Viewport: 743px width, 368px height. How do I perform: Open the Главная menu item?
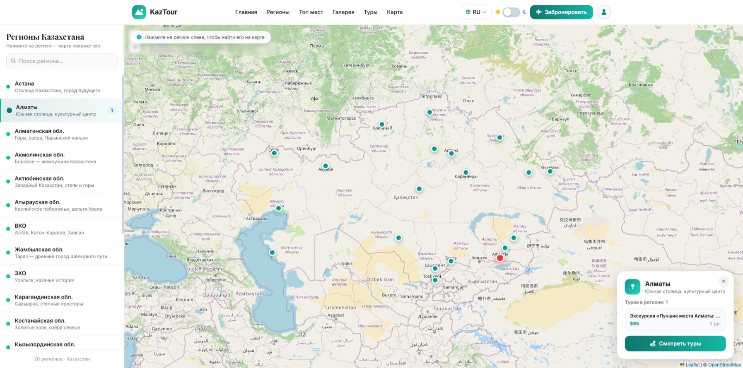coord(246,12)
